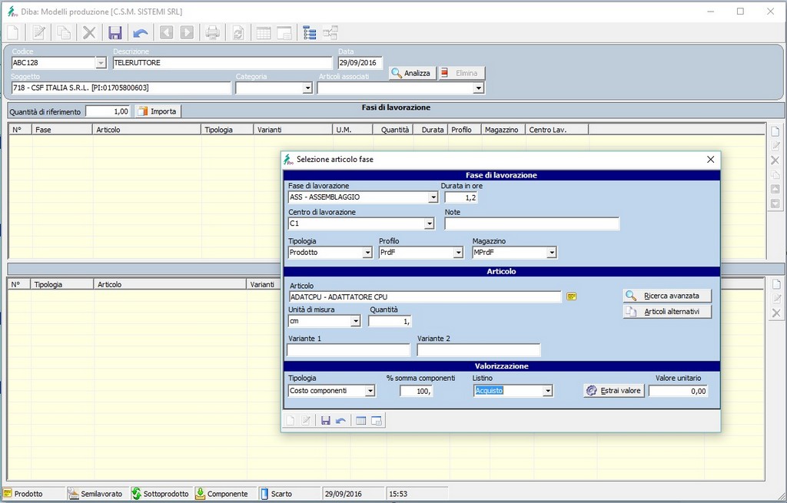The image size is (787, 503).
Task: Click the Note input field
Action: click(x=532, y=223)
